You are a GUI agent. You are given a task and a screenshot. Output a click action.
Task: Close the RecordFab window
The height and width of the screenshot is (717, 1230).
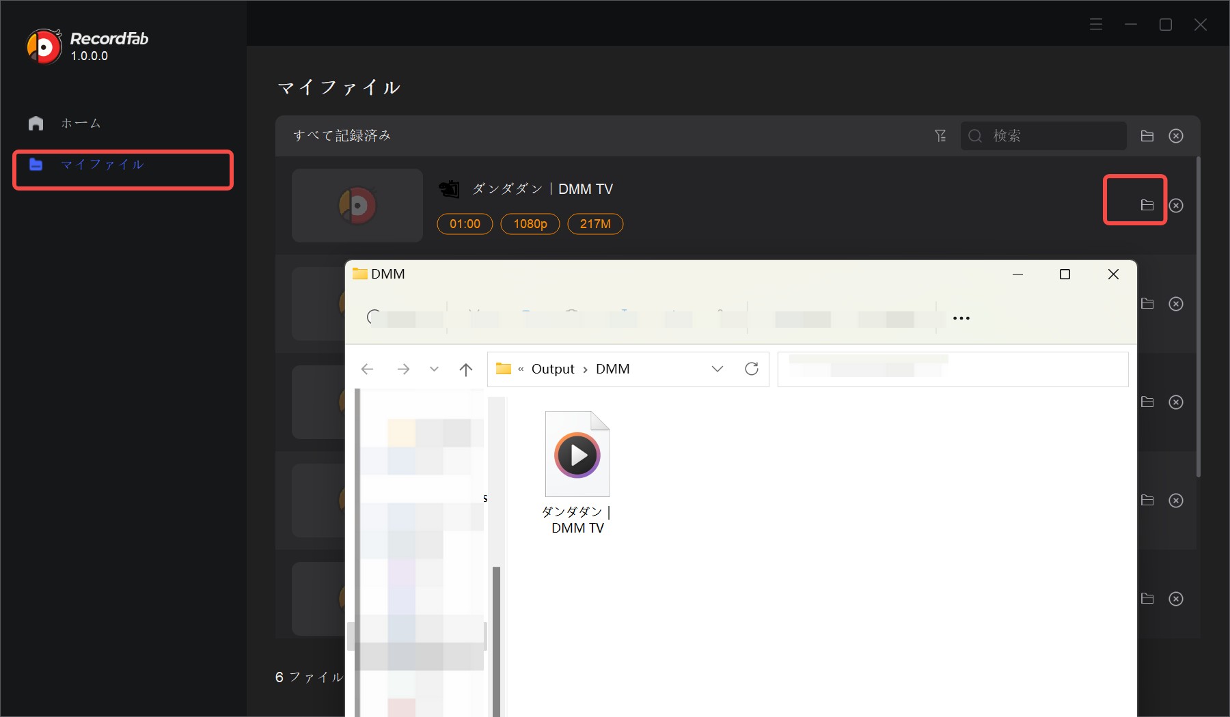(1201, 25)
